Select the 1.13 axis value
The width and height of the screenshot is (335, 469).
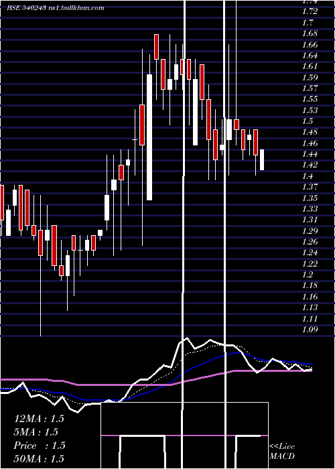pos(310,307)
